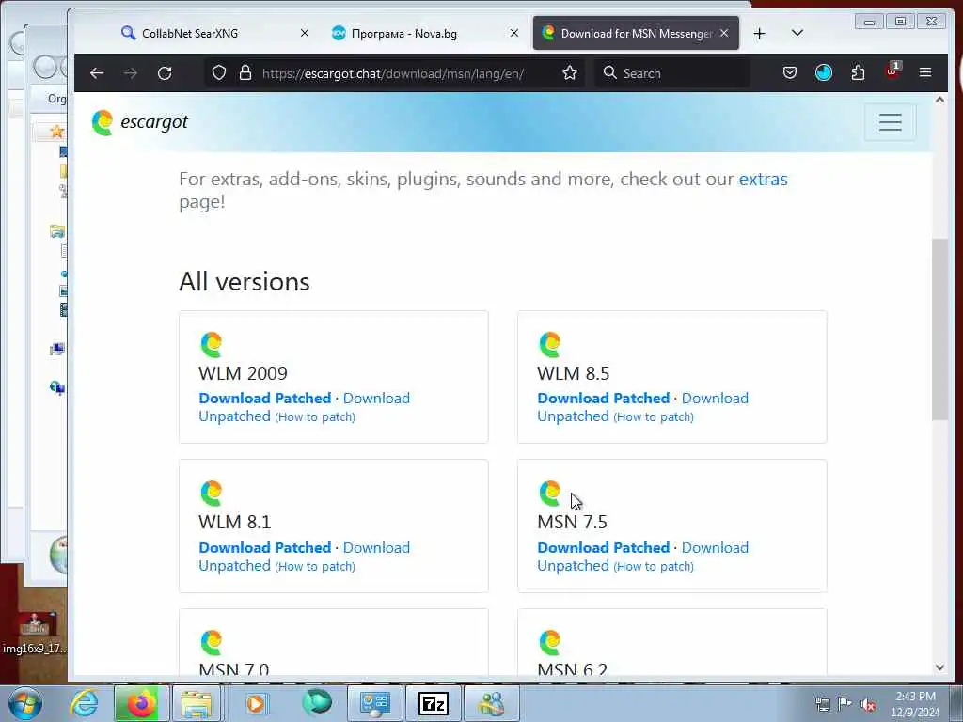Click the WLM 8.1 escargot icon

click(212, 493)
